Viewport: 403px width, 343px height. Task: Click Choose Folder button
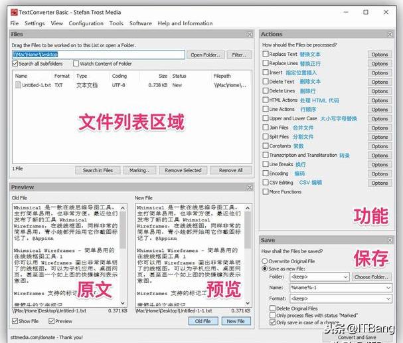coord(371,277)
